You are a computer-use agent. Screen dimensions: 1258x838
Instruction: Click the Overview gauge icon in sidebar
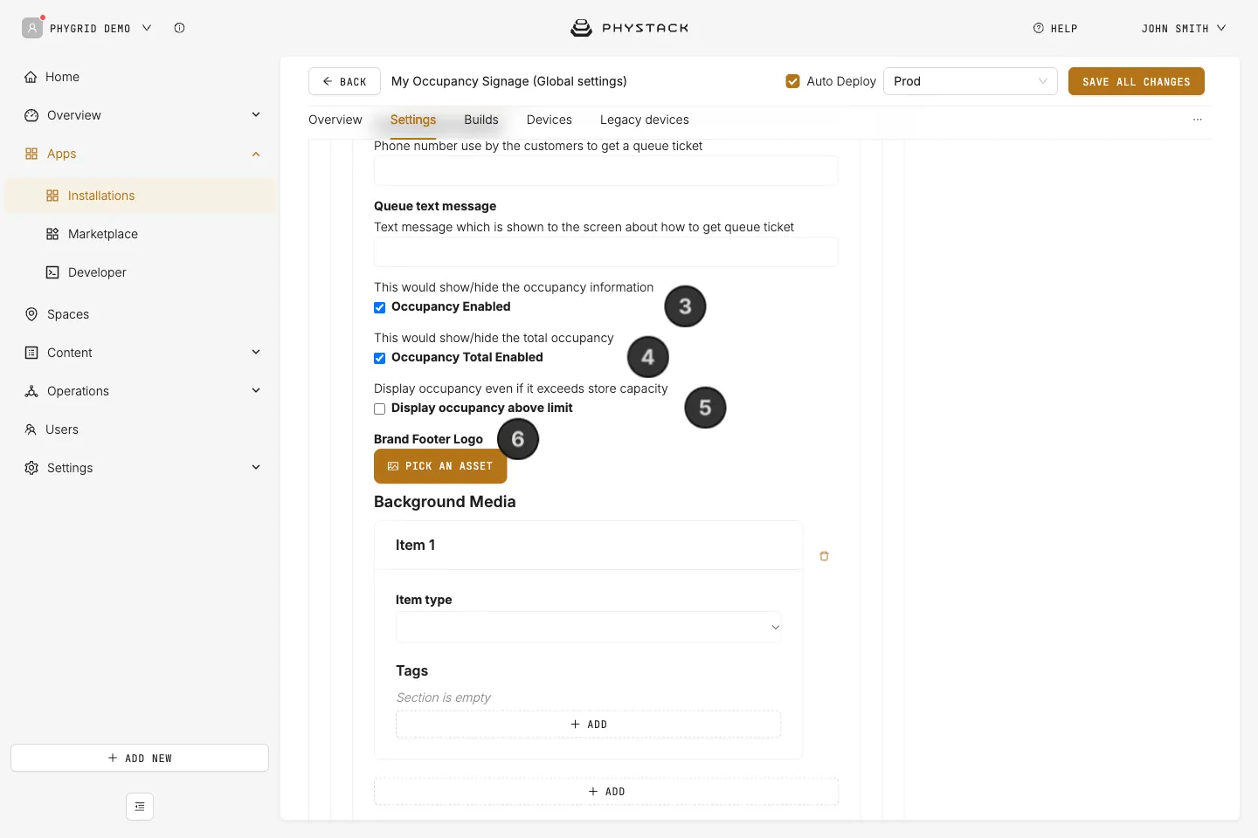(31, 115)
